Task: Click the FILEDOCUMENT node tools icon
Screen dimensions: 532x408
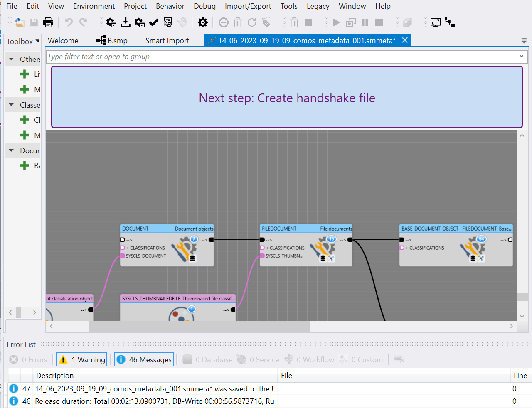Action: click(x=323, y=249)
